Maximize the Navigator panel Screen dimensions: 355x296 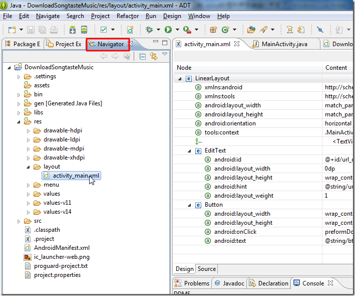point(165,43)
